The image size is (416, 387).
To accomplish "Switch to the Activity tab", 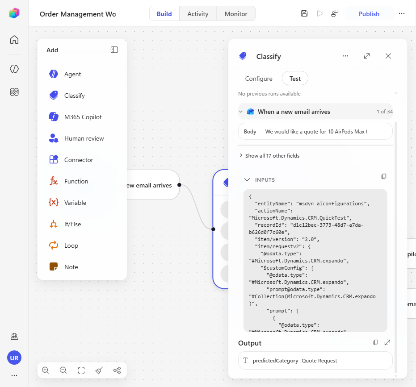I will click(x=198, y=14).
